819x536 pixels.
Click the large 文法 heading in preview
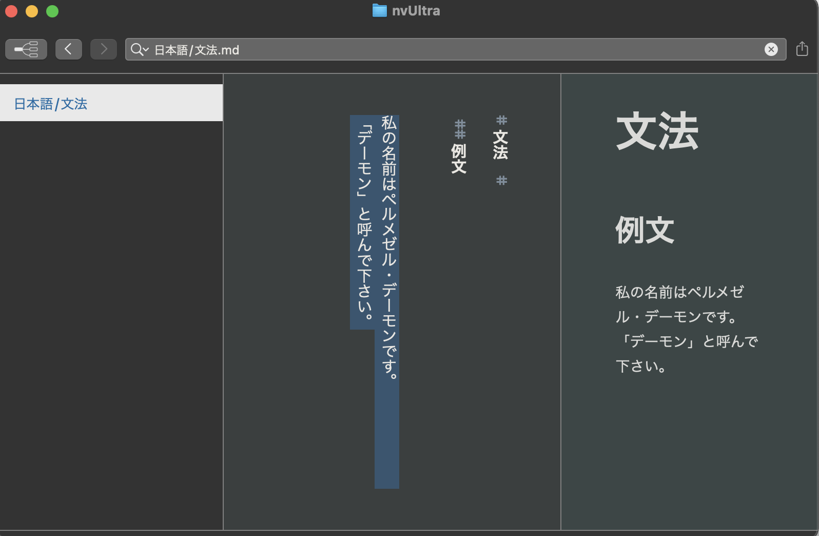pyautogui.click(x=657, y=132)
